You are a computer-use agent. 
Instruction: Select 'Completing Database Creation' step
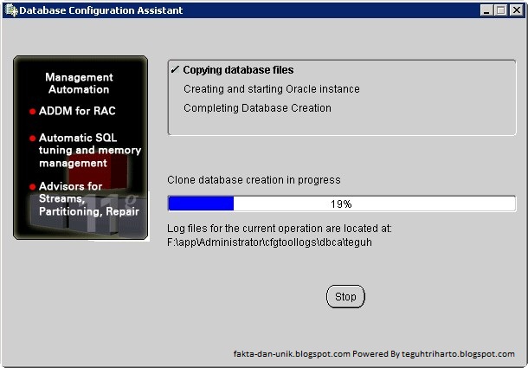point(257,108)
